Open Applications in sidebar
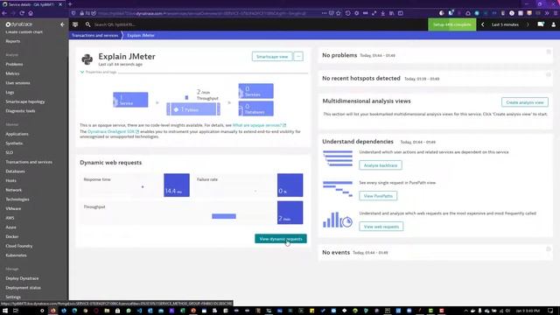Image resolution: width=560 pixels, height=315 pixels. [x=17, y=134]
